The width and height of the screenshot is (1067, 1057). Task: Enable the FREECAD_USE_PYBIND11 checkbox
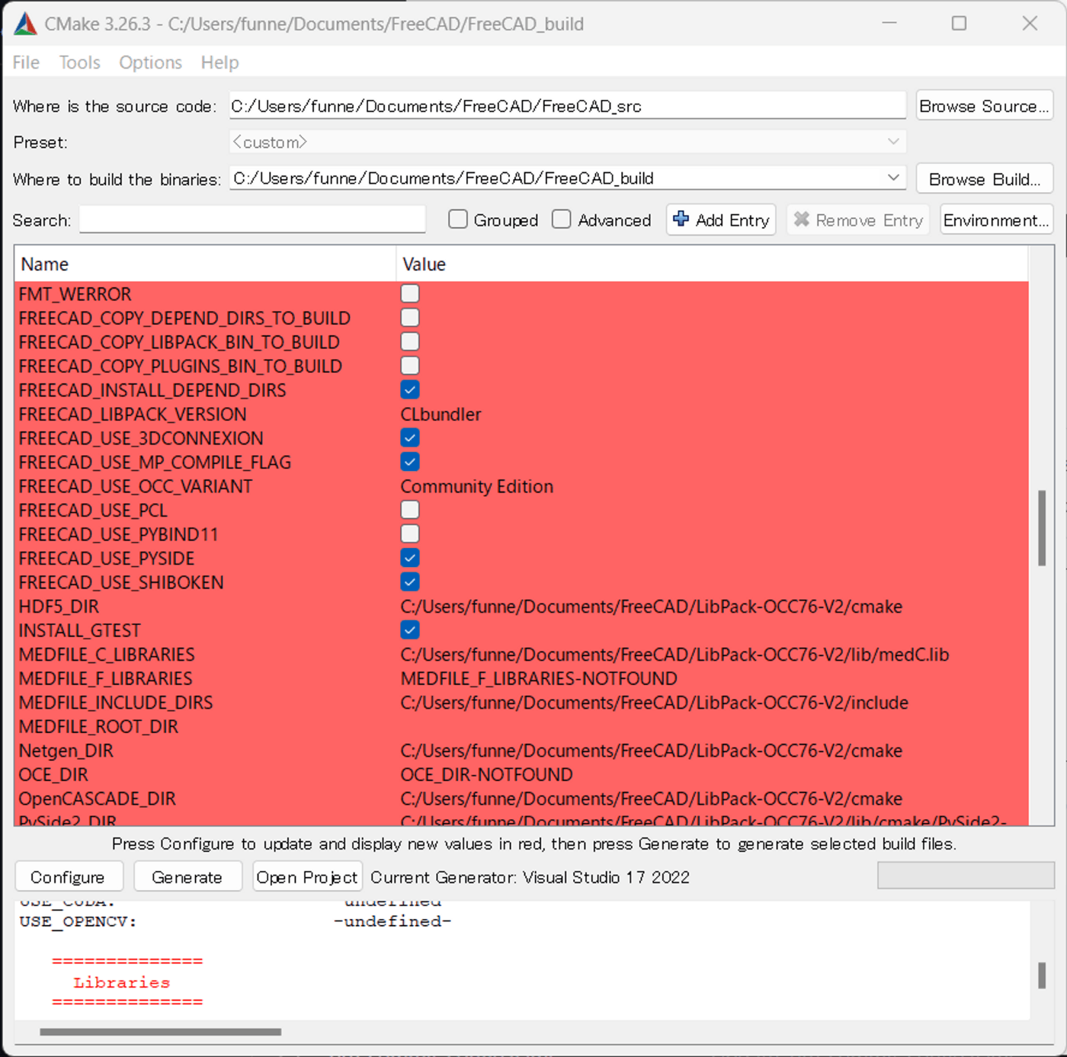click(x=410, y=534)
